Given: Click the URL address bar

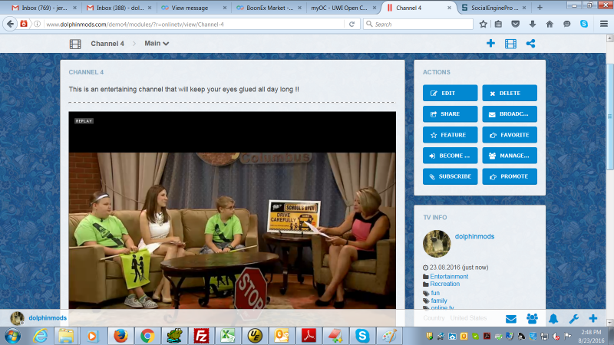Looking at the screenshot, I should pyautogui.click(x=194, y=25).
